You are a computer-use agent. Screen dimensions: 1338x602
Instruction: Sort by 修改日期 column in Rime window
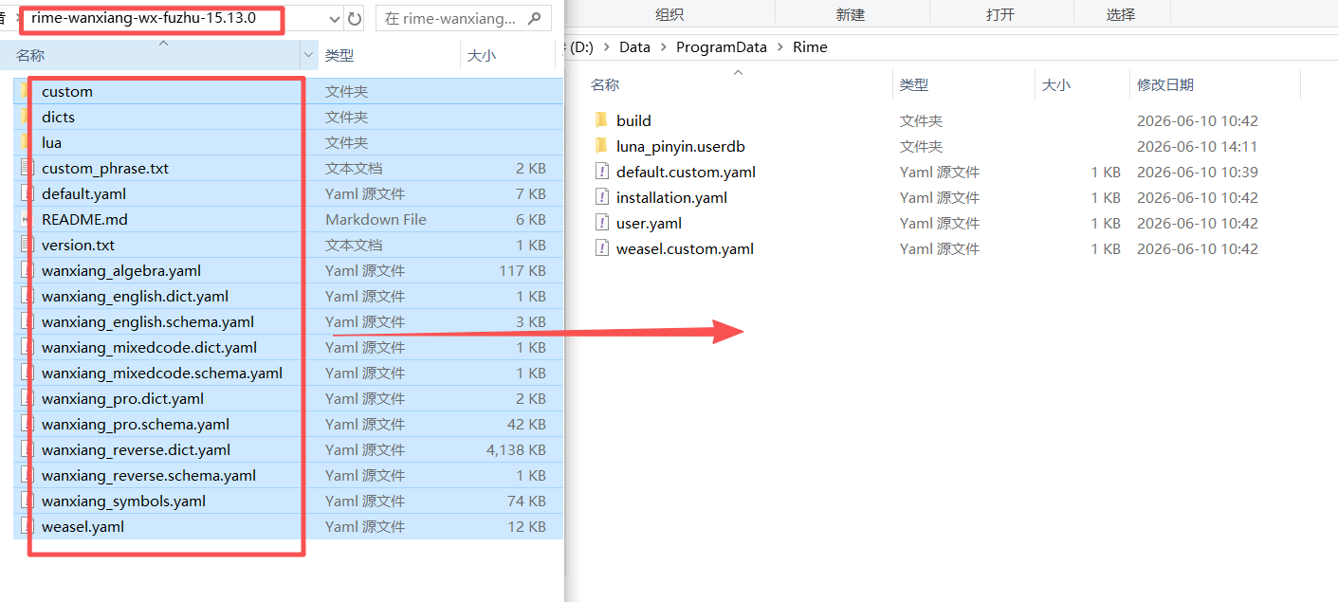click(1165, 84)
